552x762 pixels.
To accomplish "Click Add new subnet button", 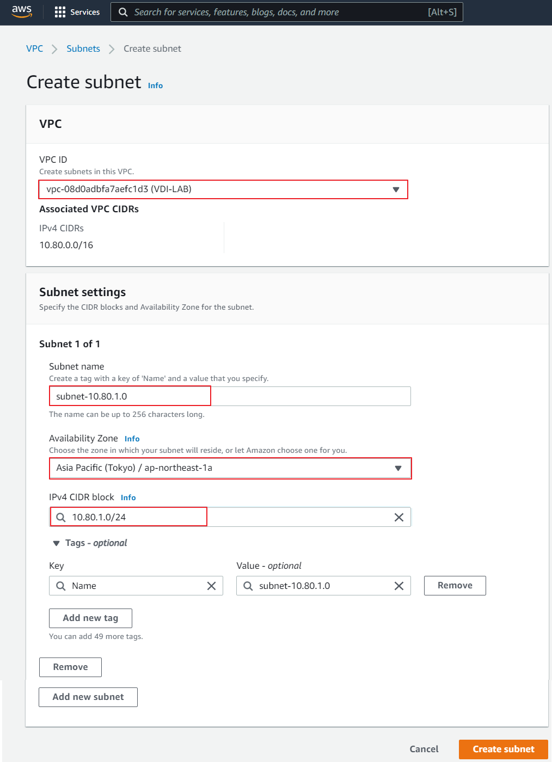I will click(x=88, y=697).
